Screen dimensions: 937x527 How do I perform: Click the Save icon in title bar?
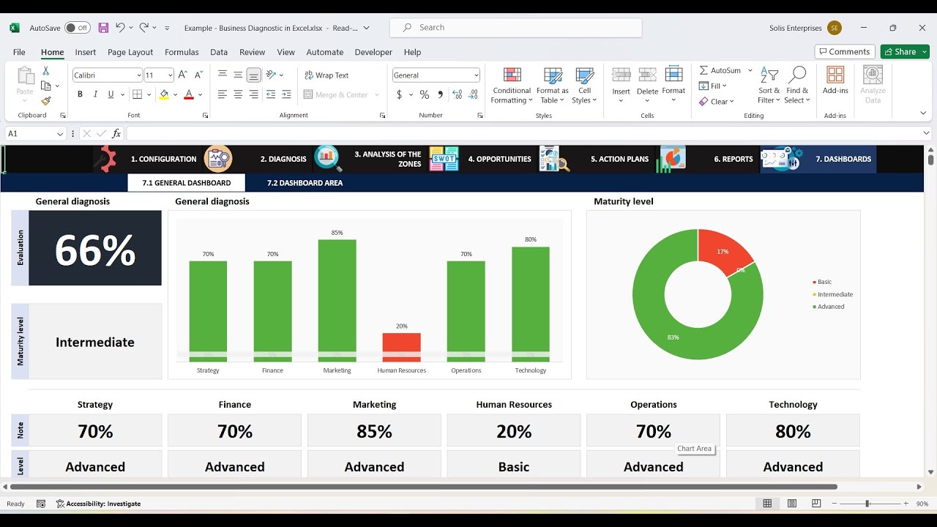click(x=103, y=28)
